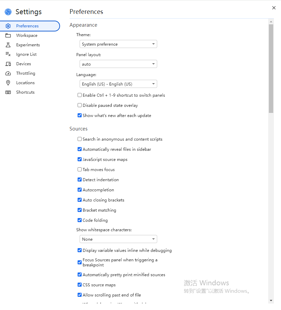Click the Shortcuts keyboard icon
281x310 pixels.
(8, 92)
